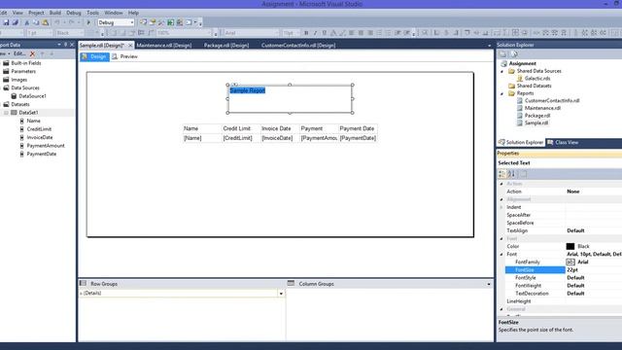Switch to the Preview view

click(x=124, y=56)
